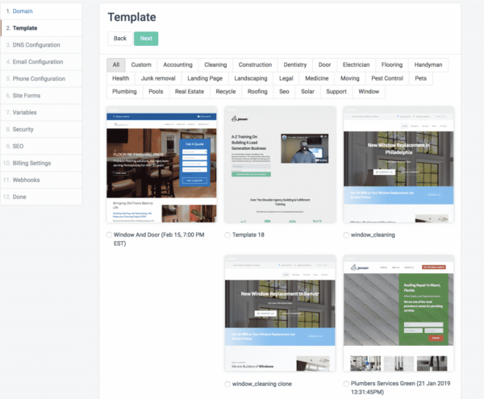The height and width of the screenshot is (399, 484).
Task: Select the Template 18 radio button
Action: pos(227,235)
